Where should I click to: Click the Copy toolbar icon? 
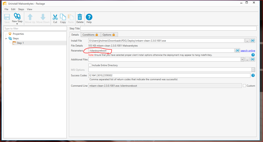[x=63, y=17]
